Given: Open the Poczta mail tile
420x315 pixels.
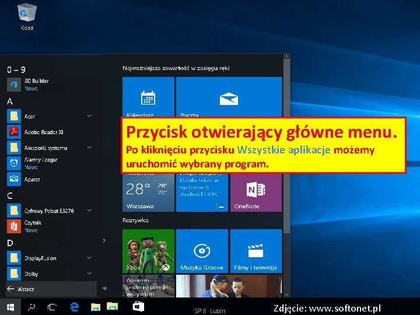Looking at the screenshot, I should tap(229, 97).
